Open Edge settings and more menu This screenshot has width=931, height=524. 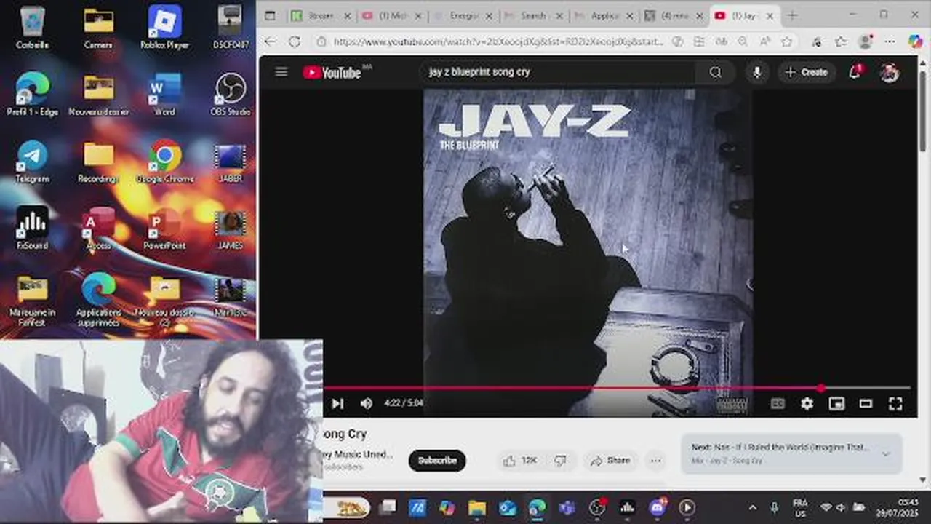click(890, 41)
